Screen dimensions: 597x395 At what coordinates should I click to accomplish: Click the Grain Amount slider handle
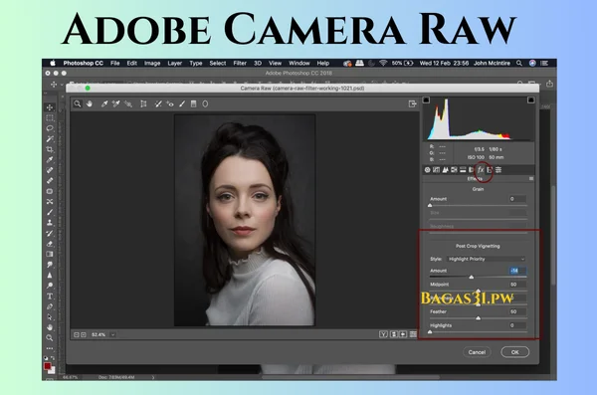coord(430,205)
